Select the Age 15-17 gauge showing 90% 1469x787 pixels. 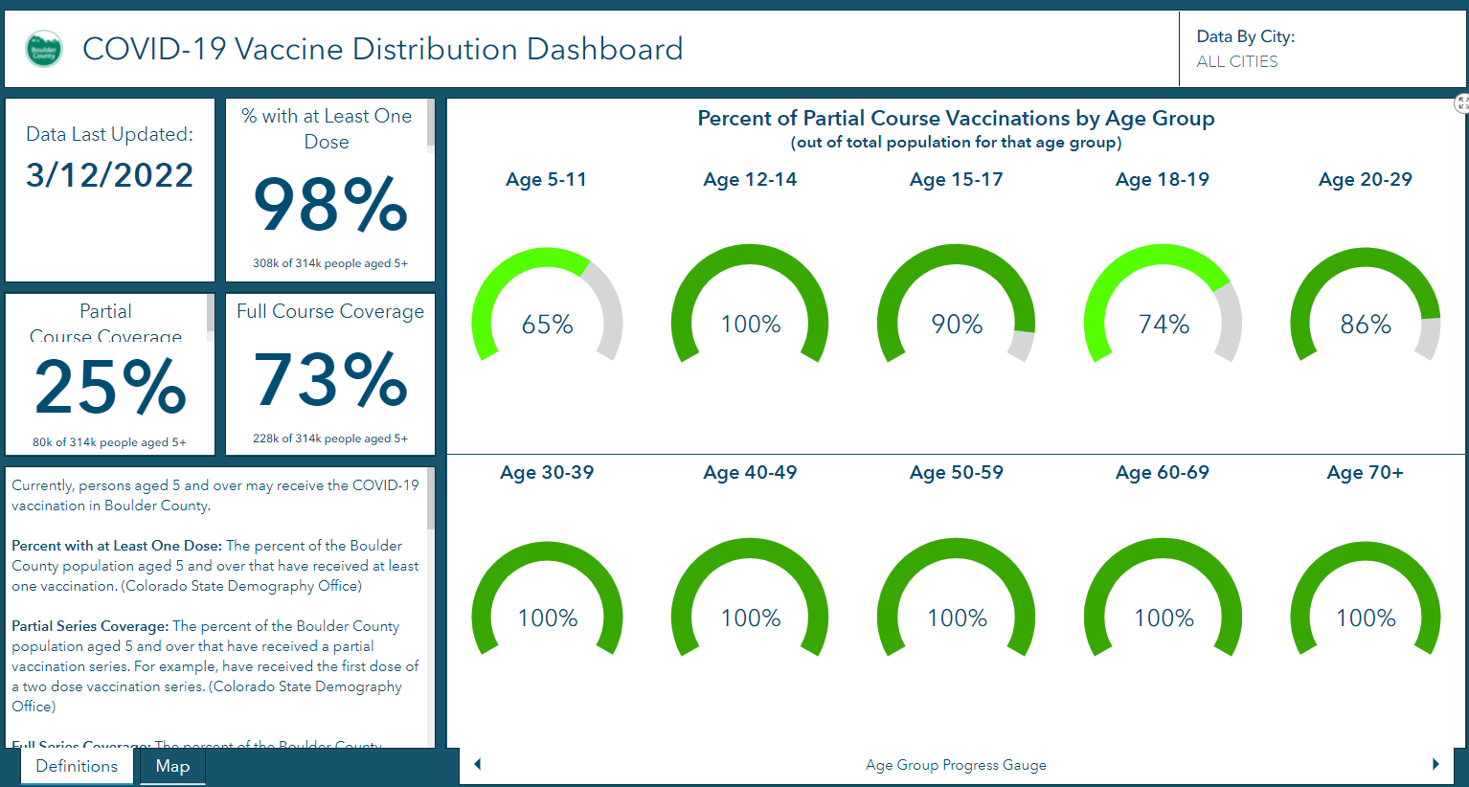[957, 304]
